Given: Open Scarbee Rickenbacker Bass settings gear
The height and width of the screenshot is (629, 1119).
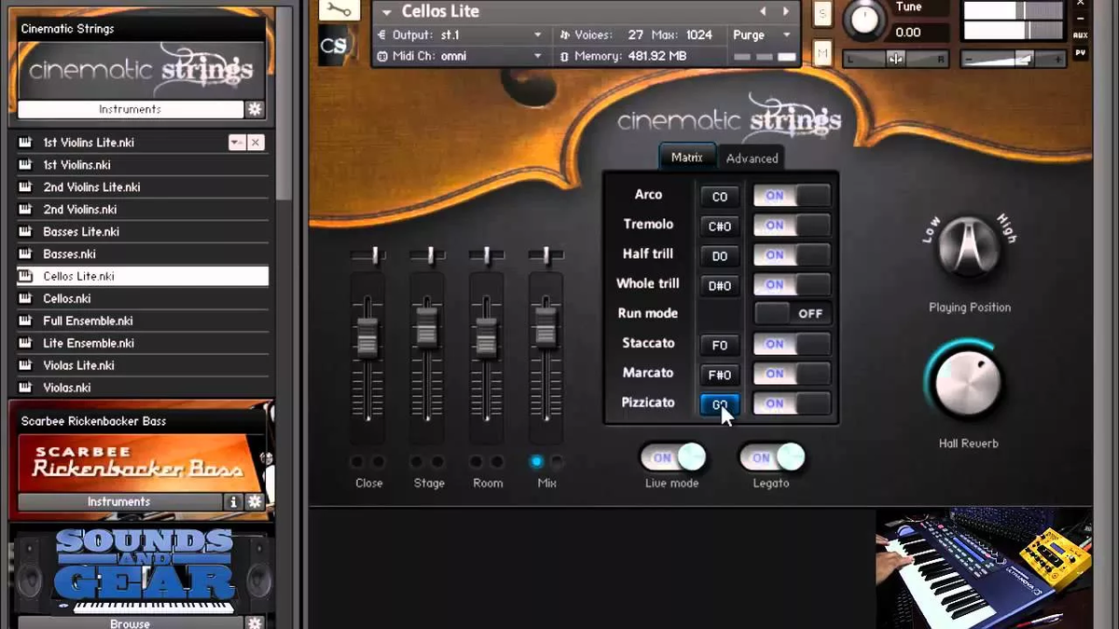Looking at the screenshot, I should 255,501.
